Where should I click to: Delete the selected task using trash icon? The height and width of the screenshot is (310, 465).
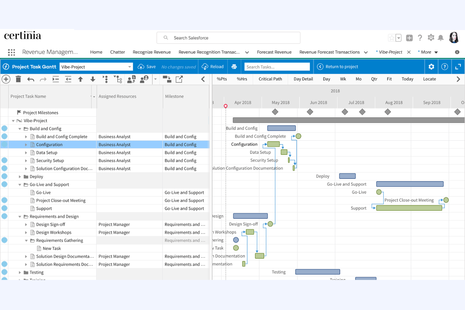click(x=18, y=79)
